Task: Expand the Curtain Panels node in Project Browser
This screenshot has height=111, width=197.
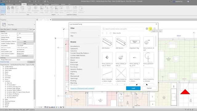Action: coord(3,67)
